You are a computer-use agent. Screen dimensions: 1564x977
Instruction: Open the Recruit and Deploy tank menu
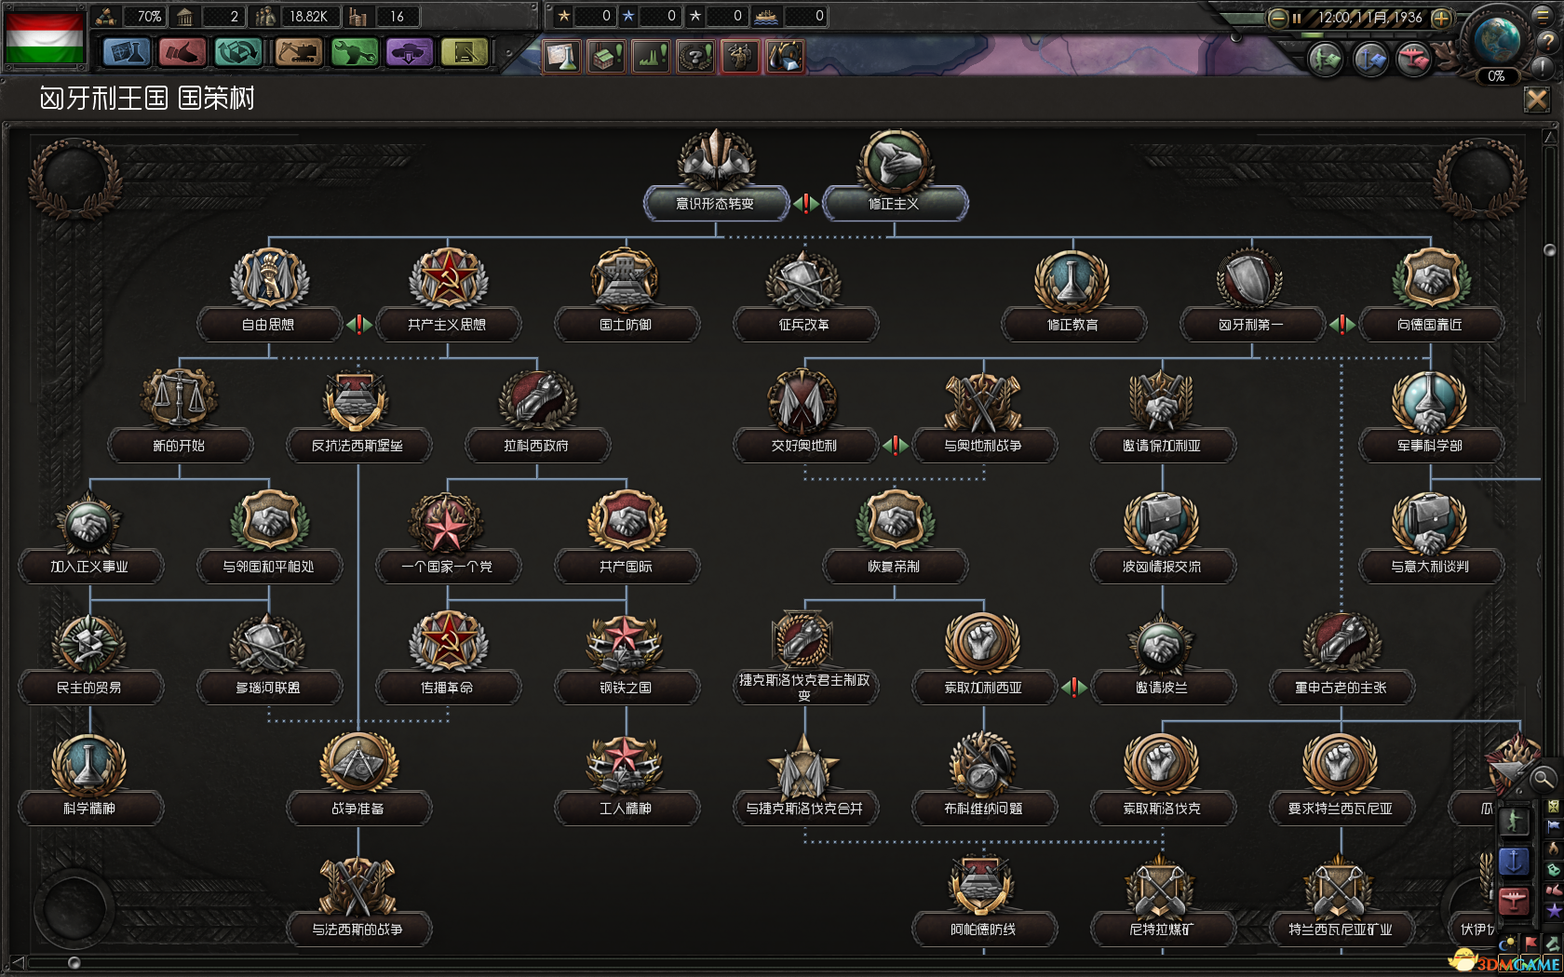[409, 52]
